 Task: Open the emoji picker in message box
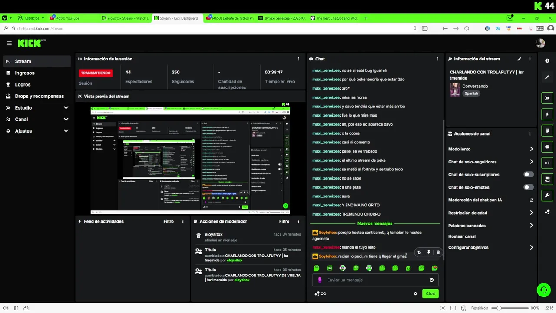click(431, 280)
